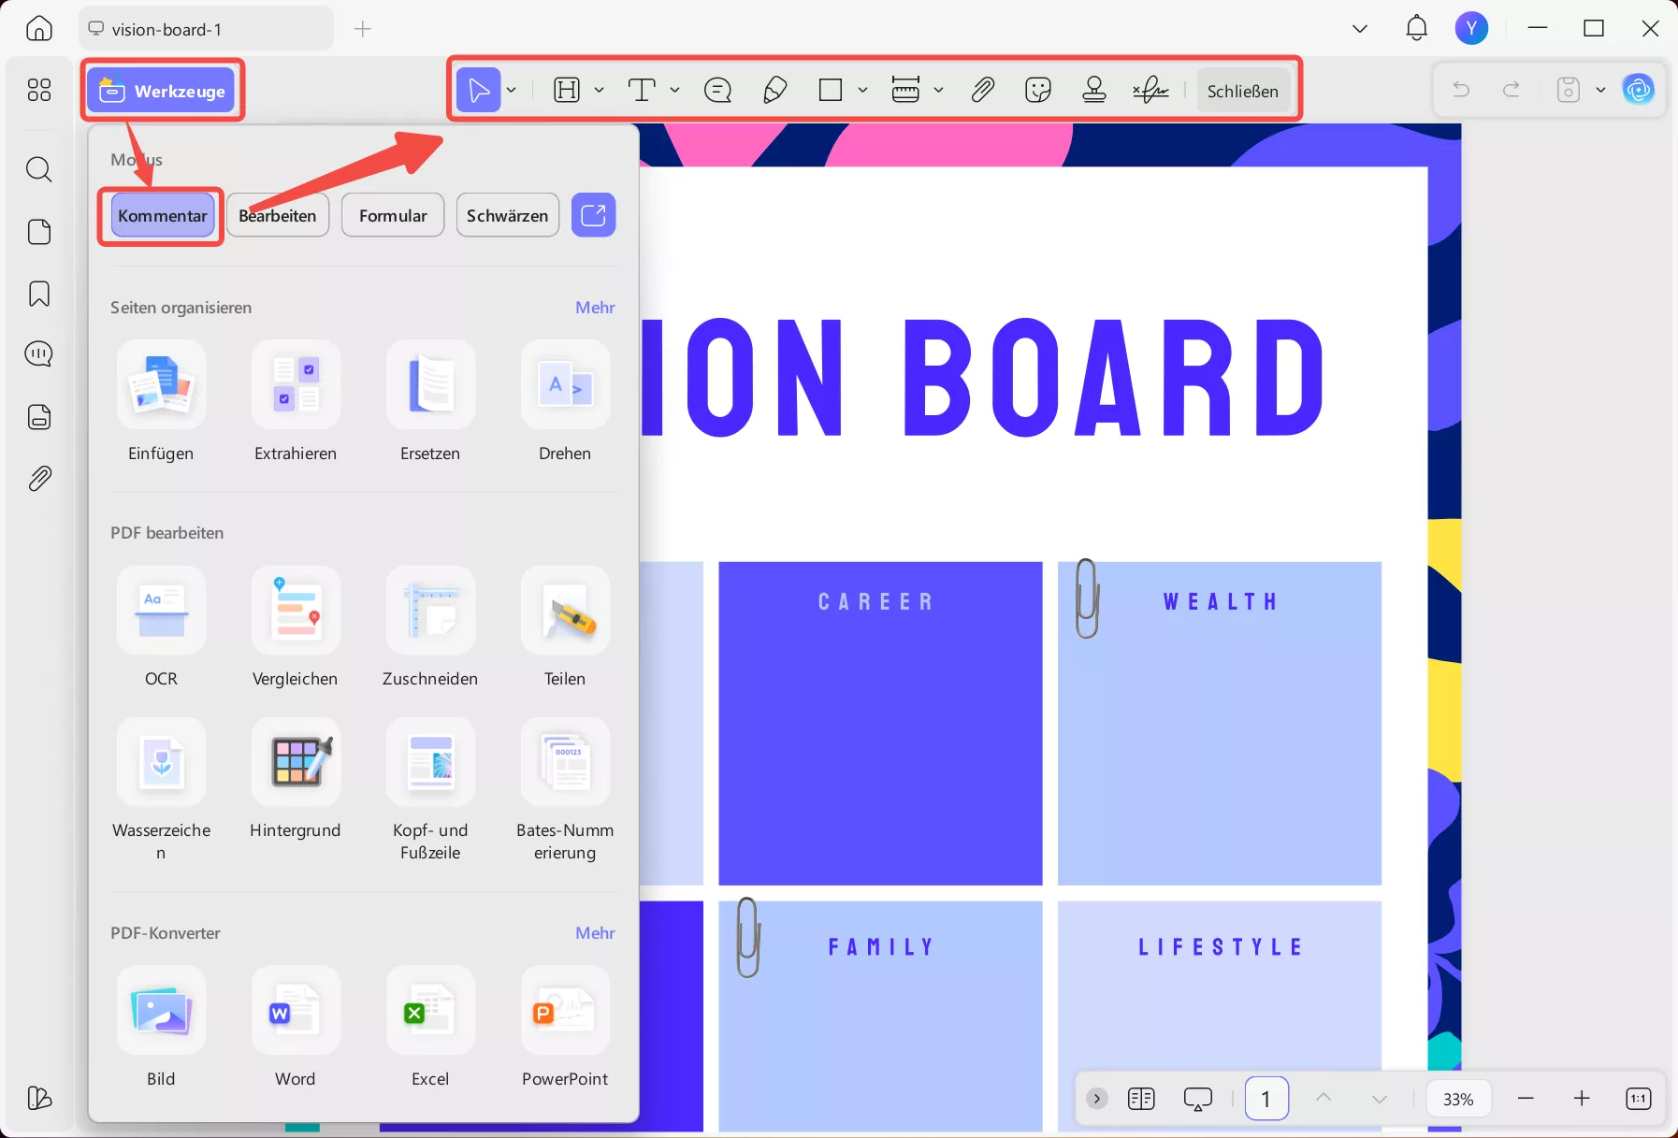
Task: Select the measurement tool
Action: [x=905, y=90]
